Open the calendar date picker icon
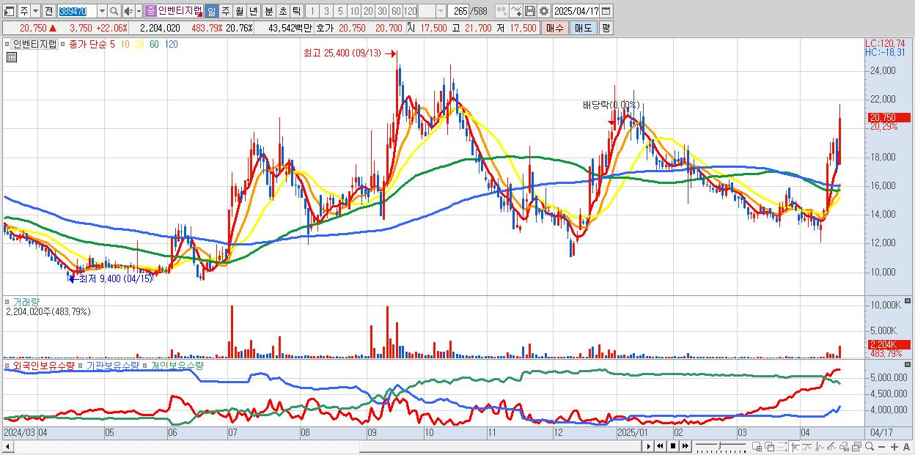 coord(606,11)
